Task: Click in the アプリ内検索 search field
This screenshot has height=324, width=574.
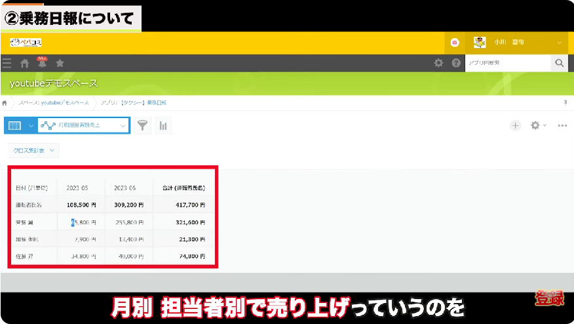Action: pyautogui.click(x=507, y=63)
